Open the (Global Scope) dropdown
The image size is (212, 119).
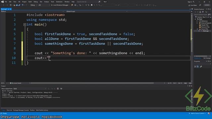96,12
